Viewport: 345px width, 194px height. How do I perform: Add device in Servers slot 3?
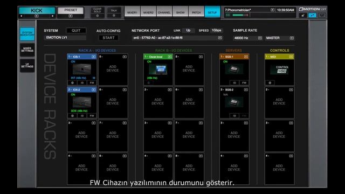tap(234, 135)
